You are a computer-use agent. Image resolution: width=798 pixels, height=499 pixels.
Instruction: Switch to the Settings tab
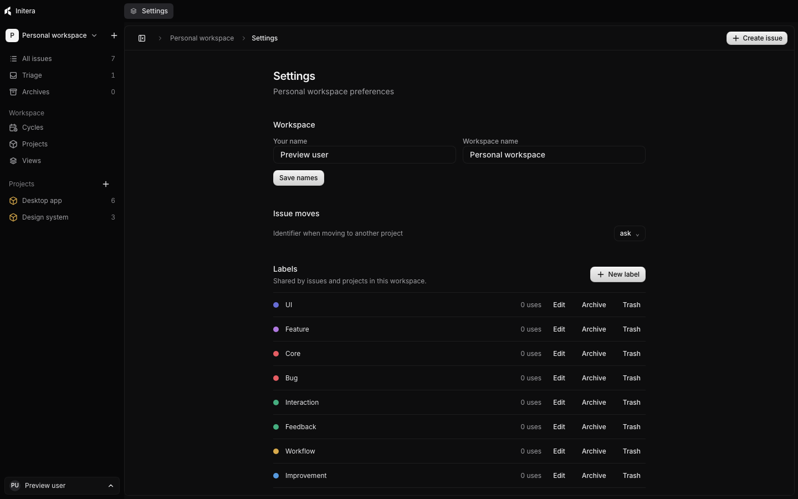click(149, 11)
